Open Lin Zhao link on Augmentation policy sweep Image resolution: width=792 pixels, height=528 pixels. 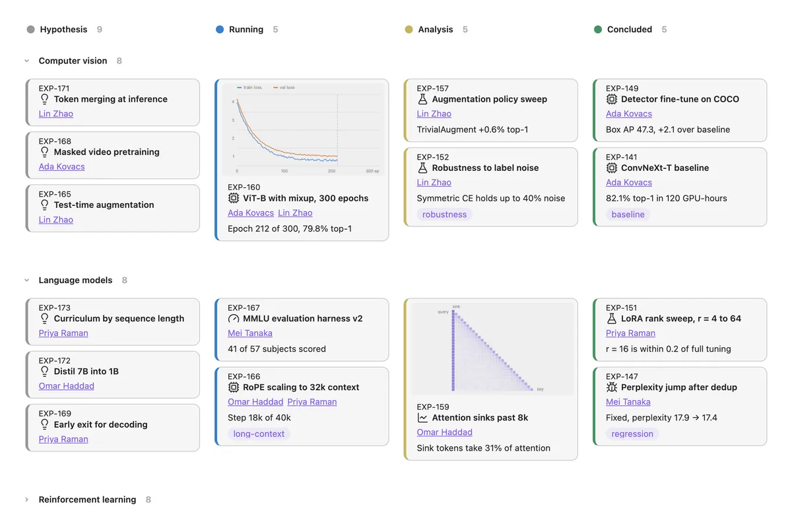434,114
